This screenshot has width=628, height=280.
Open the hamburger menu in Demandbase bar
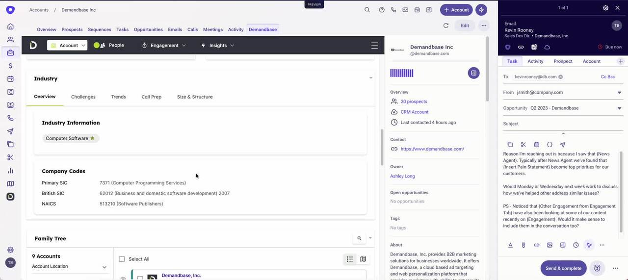click(x=374, y=46)
